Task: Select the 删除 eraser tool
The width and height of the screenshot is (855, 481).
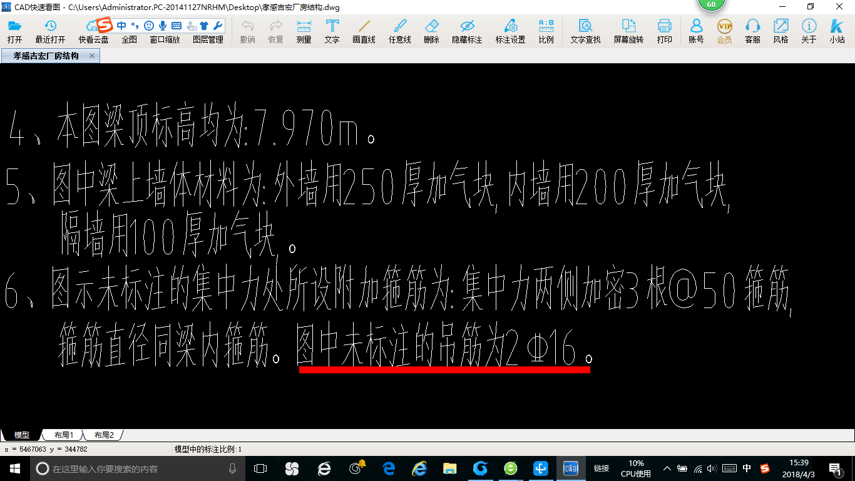Action: click(431, 31)
